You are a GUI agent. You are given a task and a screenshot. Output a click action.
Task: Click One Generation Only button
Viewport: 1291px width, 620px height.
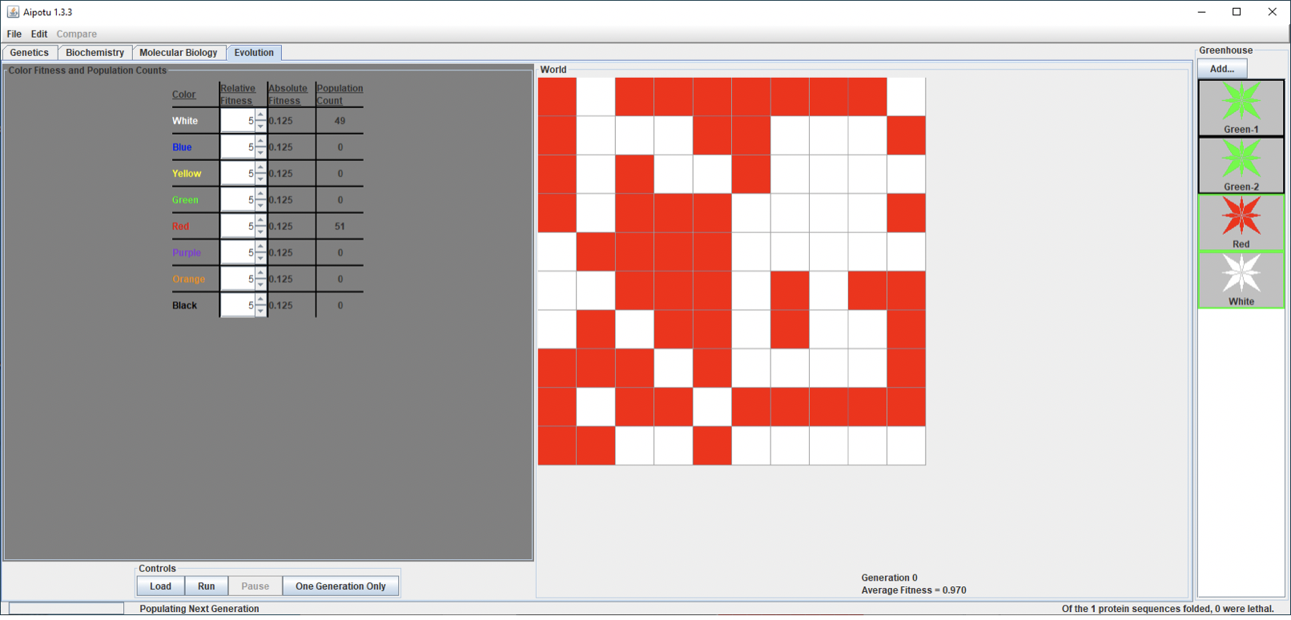point(340,586)
